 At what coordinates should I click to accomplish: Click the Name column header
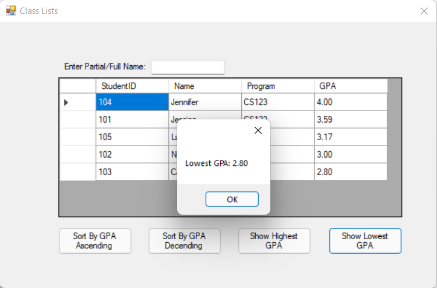(x=205, y=86)
